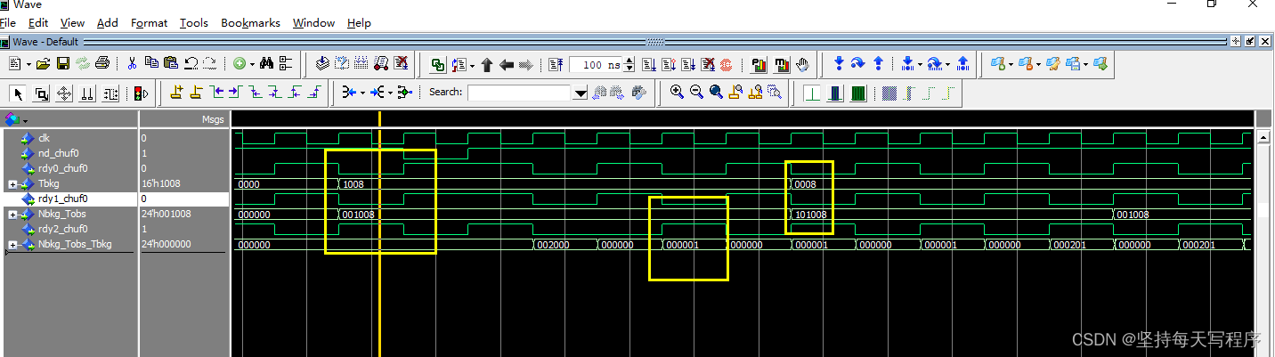
Task: Toggle the traffic light stop icon
Action: click(141, 92)
